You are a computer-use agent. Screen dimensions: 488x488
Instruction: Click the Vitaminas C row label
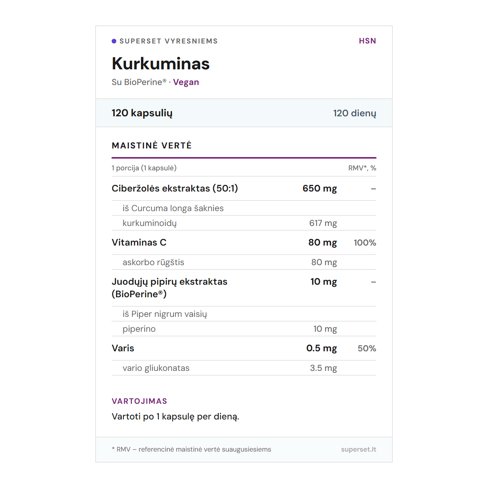[139, 242]
